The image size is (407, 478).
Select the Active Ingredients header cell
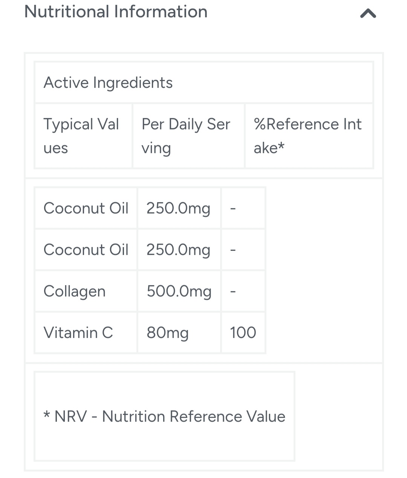108,83
